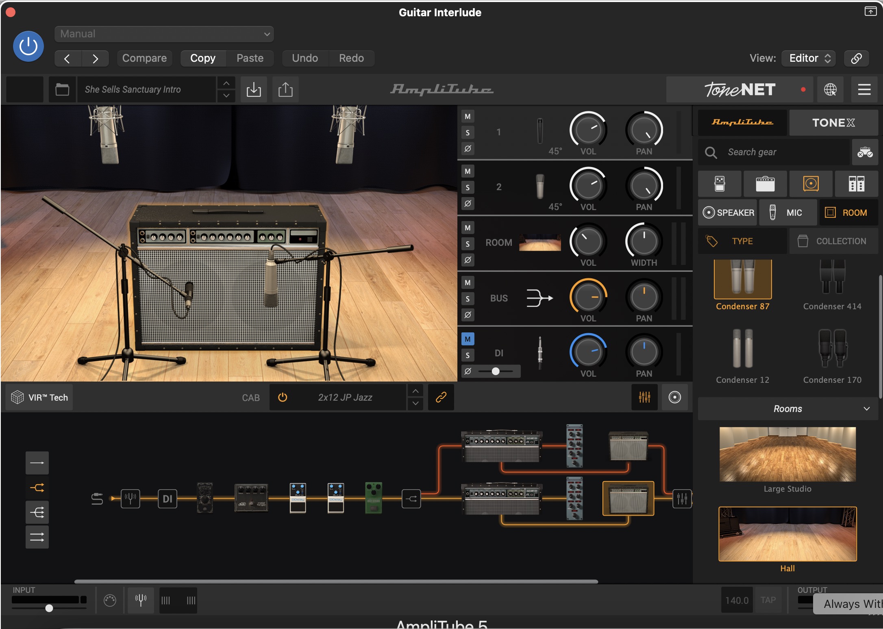883x629 pixels.
Task: Click the gear filter icon beside search
Action: (x=865, y=152)
